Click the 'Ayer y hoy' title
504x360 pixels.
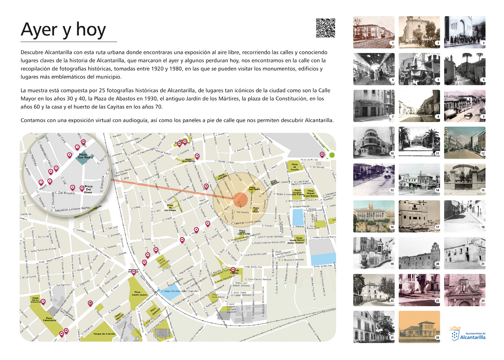pos(63,30)
